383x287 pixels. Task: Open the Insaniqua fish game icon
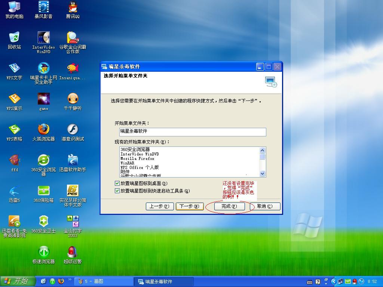[73, 71]
